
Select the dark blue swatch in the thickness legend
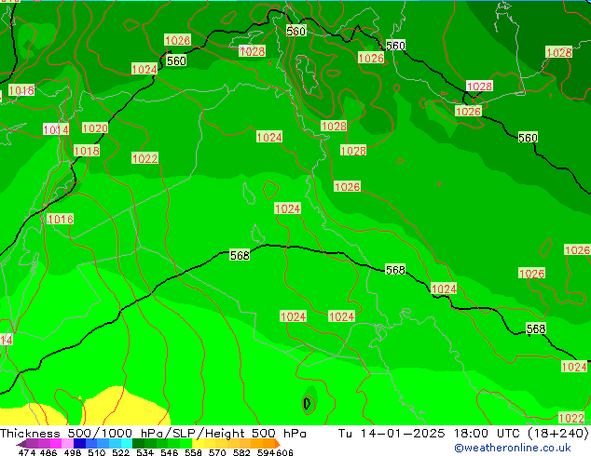click(x=79, y=443)
